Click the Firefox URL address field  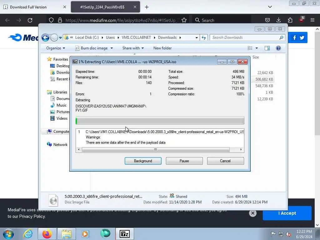pyautogui.click(x=122, y=20)
